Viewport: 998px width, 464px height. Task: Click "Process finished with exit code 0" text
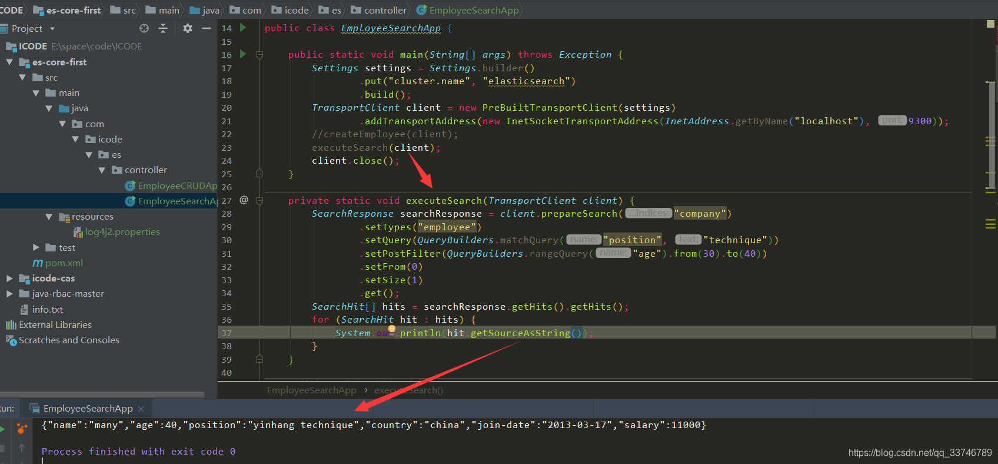point(138,452)
